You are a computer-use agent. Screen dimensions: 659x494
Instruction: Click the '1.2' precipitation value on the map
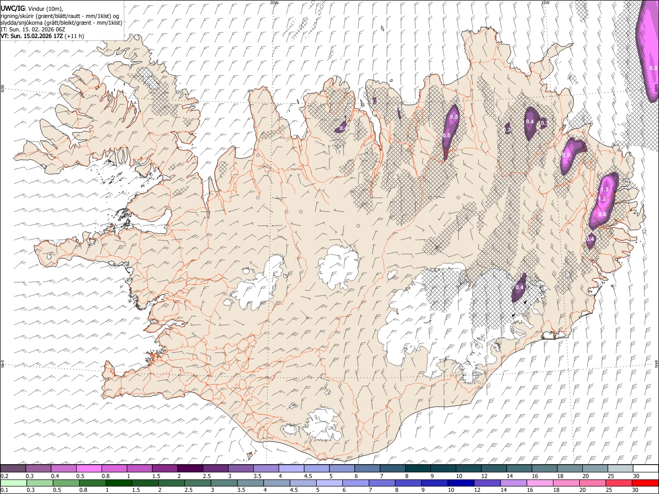(601, 199)
